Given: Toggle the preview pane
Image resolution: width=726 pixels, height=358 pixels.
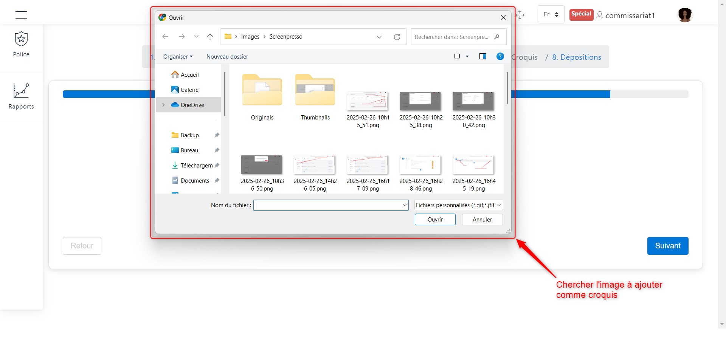Looking at the screenshot, I should click(483, 56).
